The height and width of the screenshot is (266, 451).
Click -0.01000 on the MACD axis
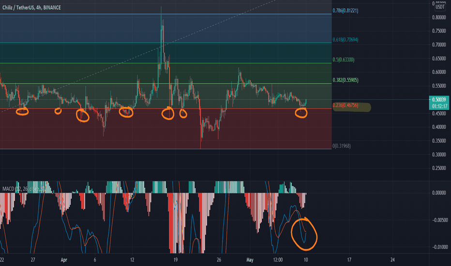tap(440, 247)
